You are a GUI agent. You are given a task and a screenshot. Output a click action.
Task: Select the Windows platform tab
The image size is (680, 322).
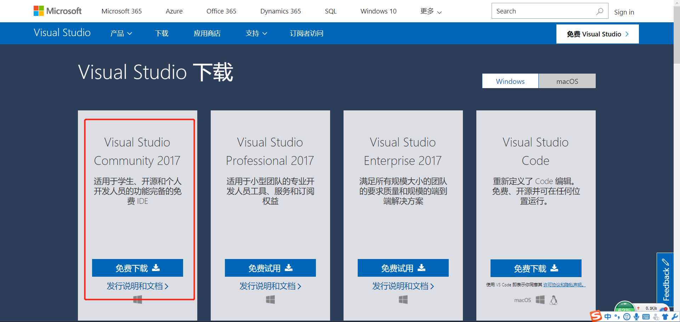pyautogui.click(x=510, y=81)
